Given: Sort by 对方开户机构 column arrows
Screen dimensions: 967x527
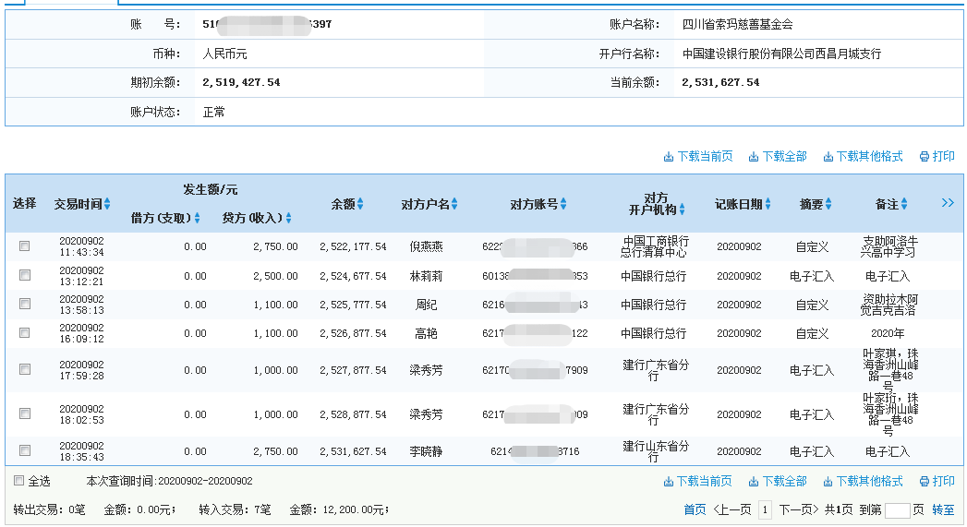Looking at the screenshot, I should (683, 210).
